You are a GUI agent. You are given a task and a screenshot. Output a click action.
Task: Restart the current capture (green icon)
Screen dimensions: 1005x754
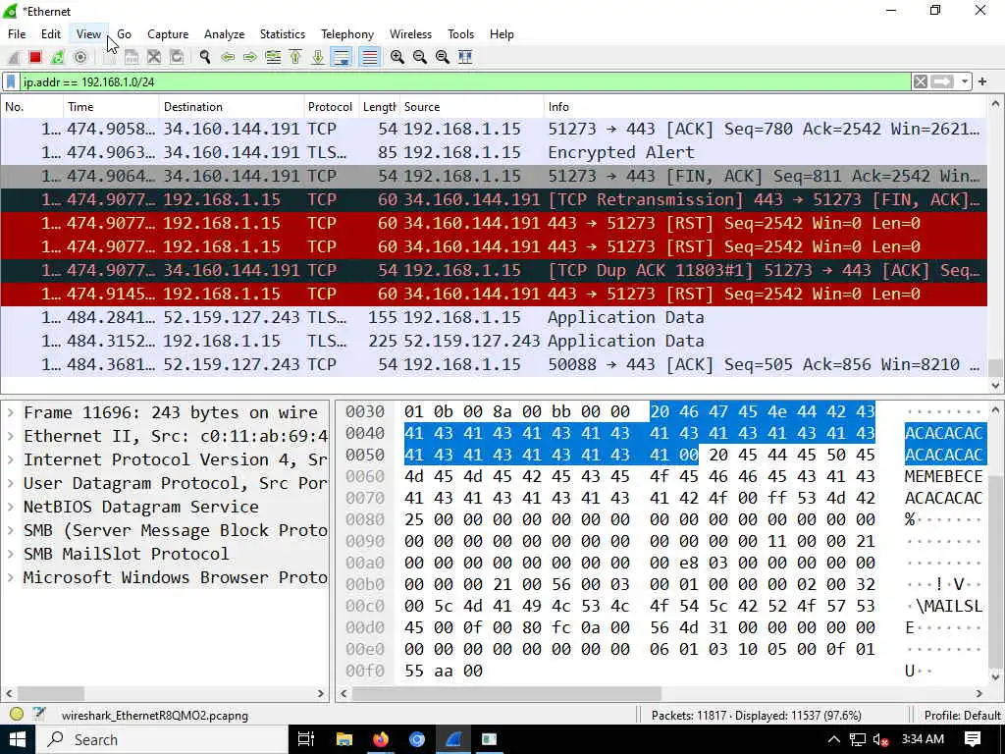(x=58, y=57)
